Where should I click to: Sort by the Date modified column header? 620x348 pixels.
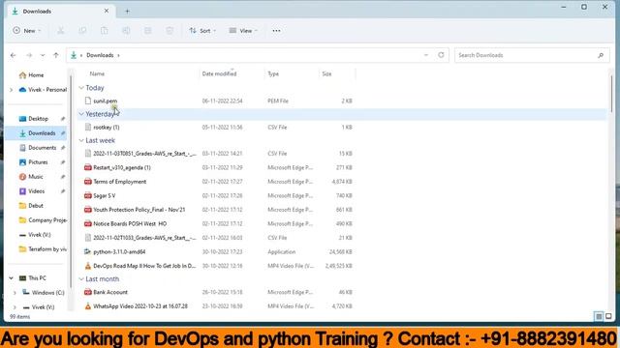coord(219,73)
